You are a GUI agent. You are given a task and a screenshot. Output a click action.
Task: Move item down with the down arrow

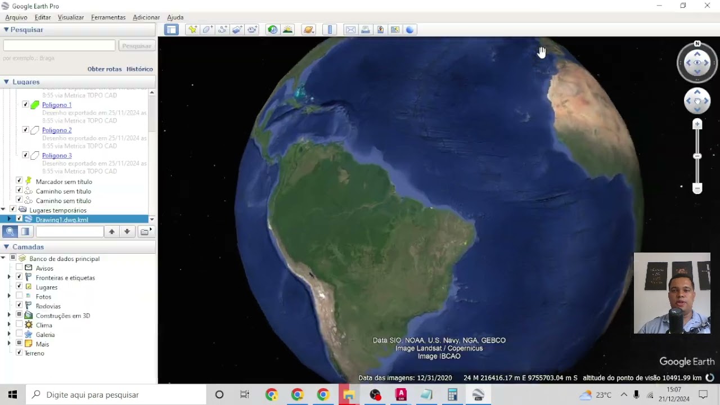coord(127,231)
